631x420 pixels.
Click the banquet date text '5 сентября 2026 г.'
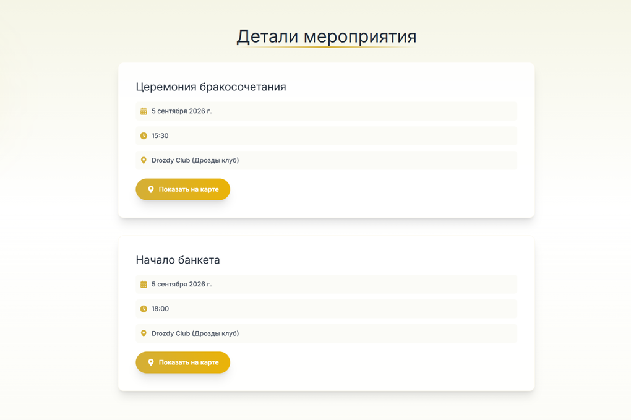pos(181,285)
